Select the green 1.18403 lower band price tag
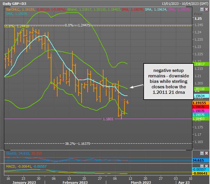Image resolution: width=210 pixels, height=184 pixels. (201, 119)
